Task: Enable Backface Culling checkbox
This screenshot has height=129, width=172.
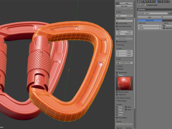Action: coord(117,92)
